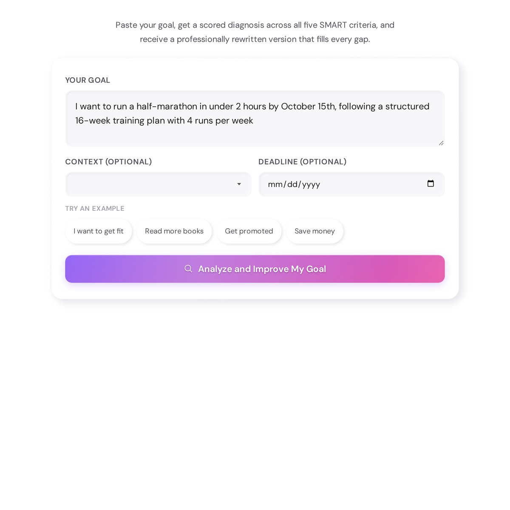Click the mm/dd/yyyy deadline input

click(x=340, y=184)
